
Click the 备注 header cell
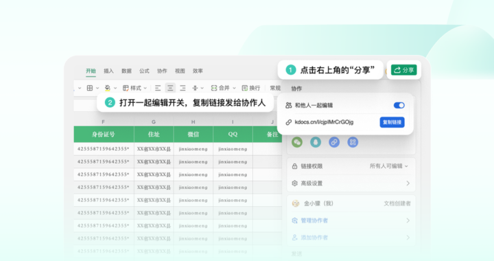[268, 135]
